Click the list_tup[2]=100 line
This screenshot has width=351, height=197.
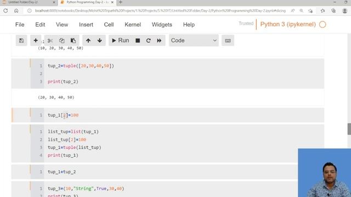[67, 140]
